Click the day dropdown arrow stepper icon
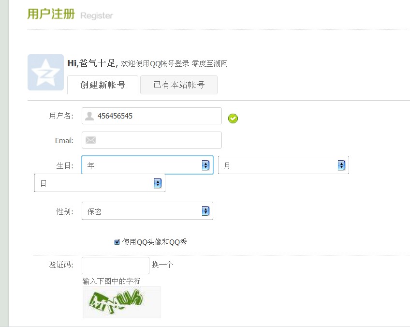410x327 pixels. (x=158, y=183)
